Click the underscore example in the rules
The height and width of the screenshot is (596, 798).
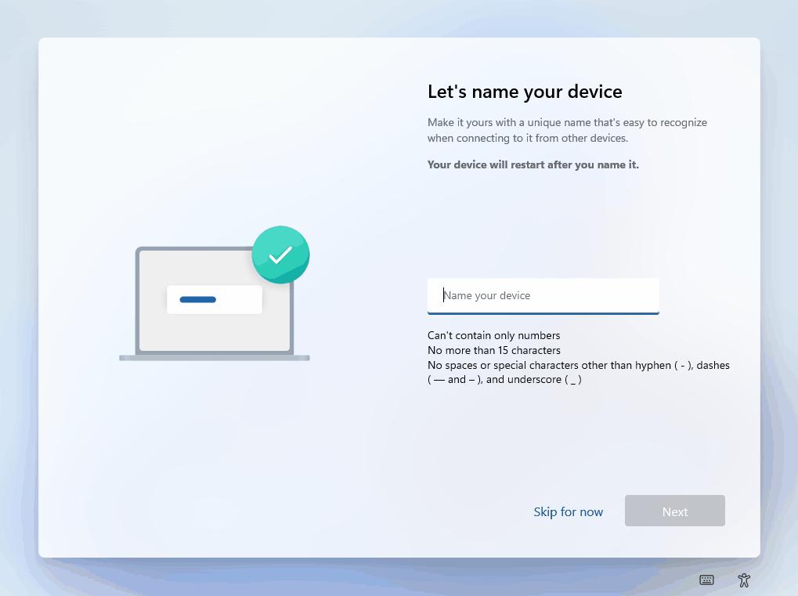pos(574,379)
